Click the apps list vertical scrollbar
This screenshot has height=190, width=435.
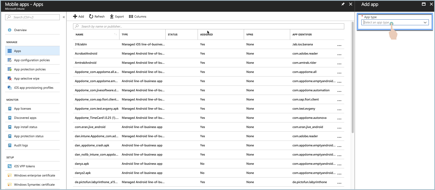(353, 78)
